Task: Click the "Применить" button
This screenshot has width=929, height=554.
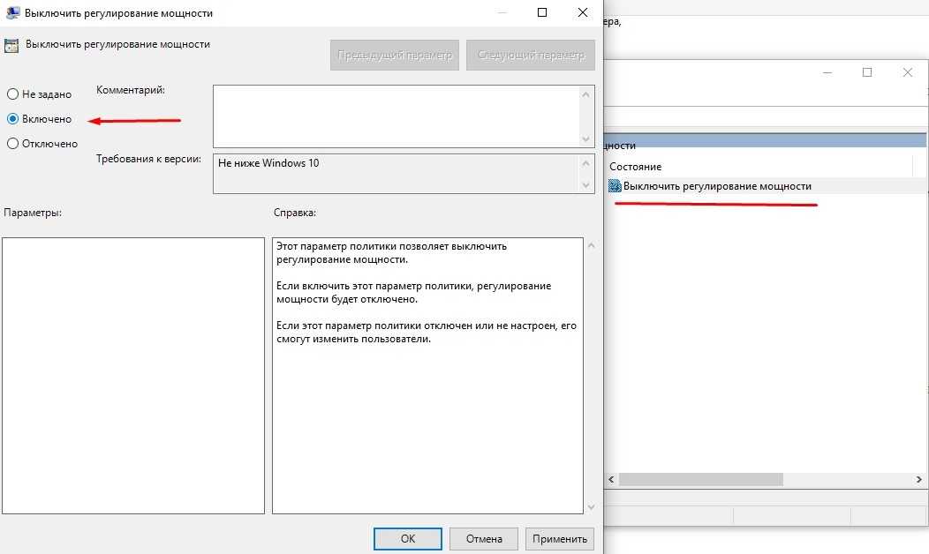Action: [x=559, y=538]
